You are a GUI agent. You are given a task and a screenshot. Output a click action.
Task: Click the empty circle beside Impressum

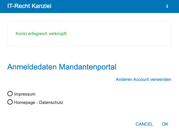[10, 94]
